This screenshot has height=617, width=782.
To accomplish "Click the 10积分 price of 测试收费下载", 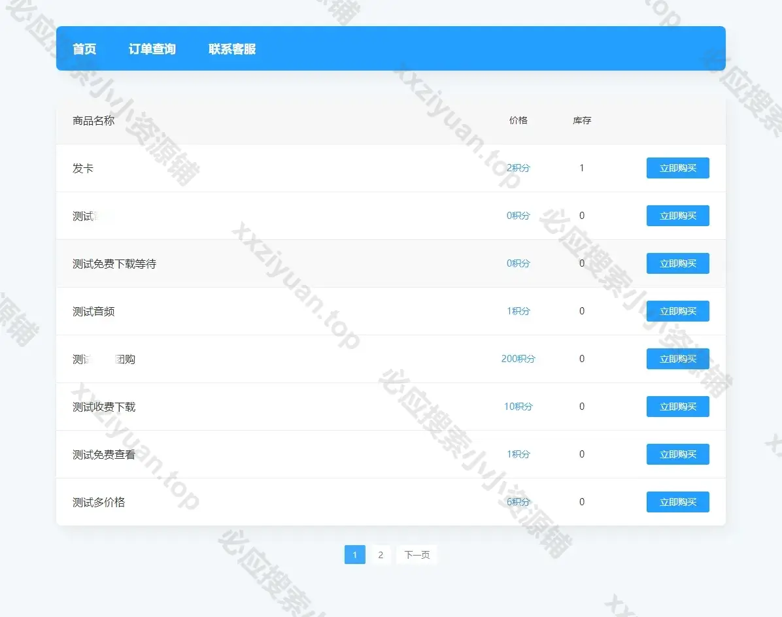I will point(518,407).
